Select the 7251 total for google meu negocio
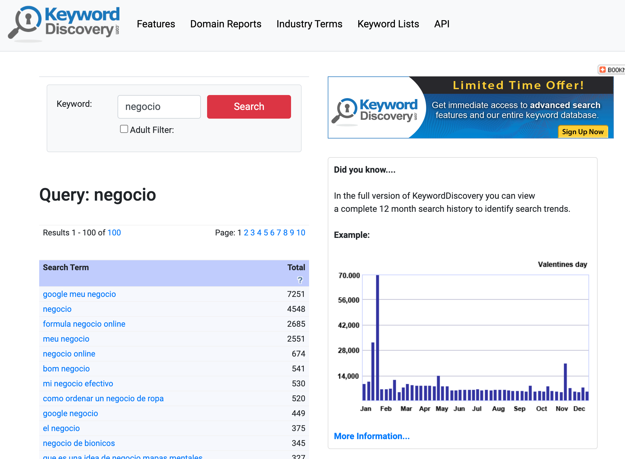The image size is (625, 459). tap(296, 294)
